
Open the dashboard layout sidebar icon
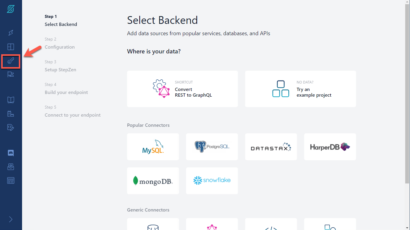(11, 47)
